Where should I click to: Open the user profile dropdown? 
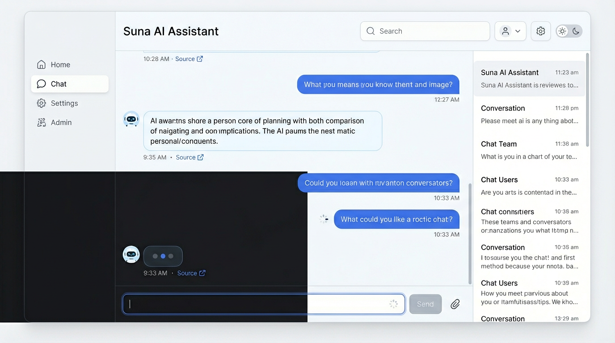click(510, 31)
